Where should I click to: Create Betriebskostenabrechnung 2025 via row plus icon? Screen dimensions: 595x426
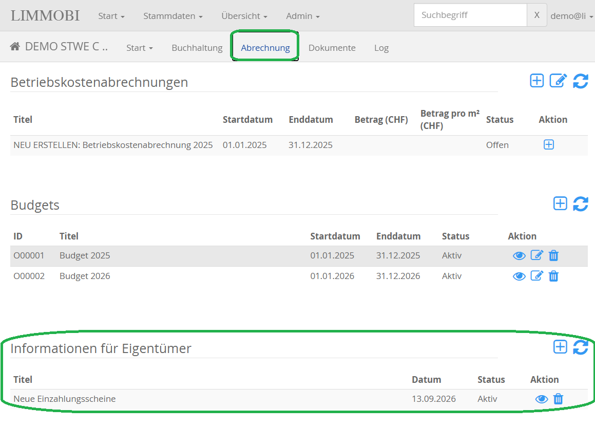pyautogui.click(x=549, y=145)
